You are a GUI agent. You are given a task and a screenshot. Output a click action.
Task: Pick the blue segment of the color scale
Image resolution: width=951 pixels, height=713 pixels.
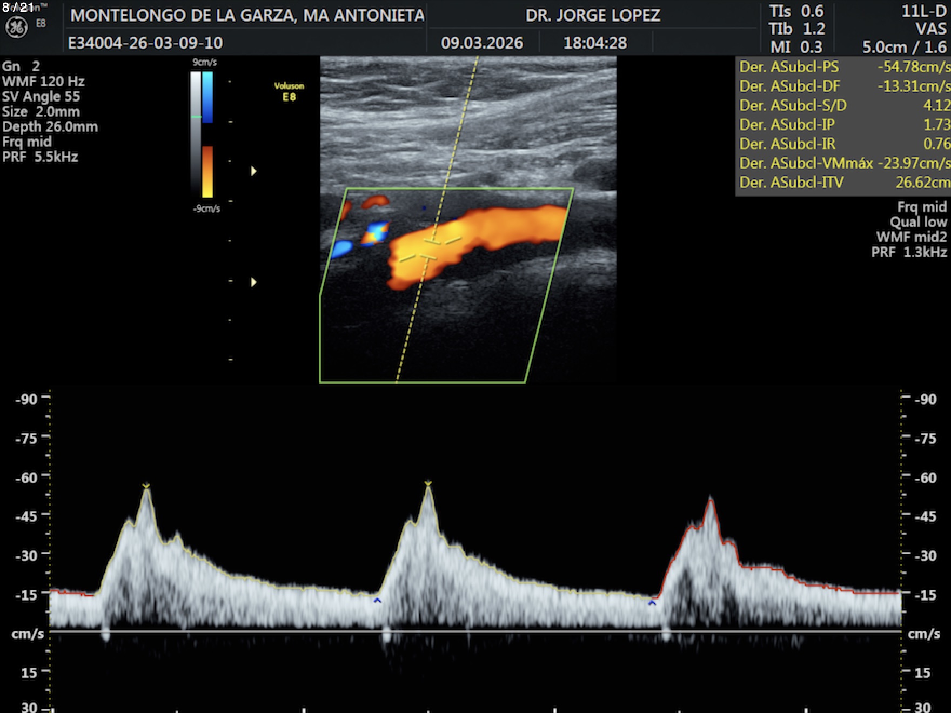pos(207,97)
